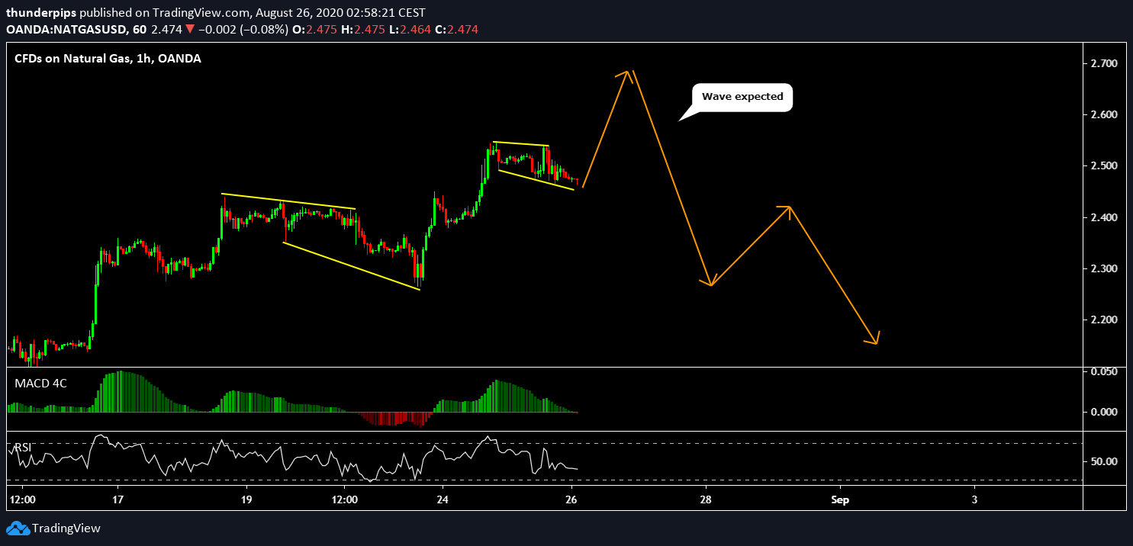Click the 'Sep' label on time axis
The height and width of the screenshot is (546, 1133).
pos(840,500)
